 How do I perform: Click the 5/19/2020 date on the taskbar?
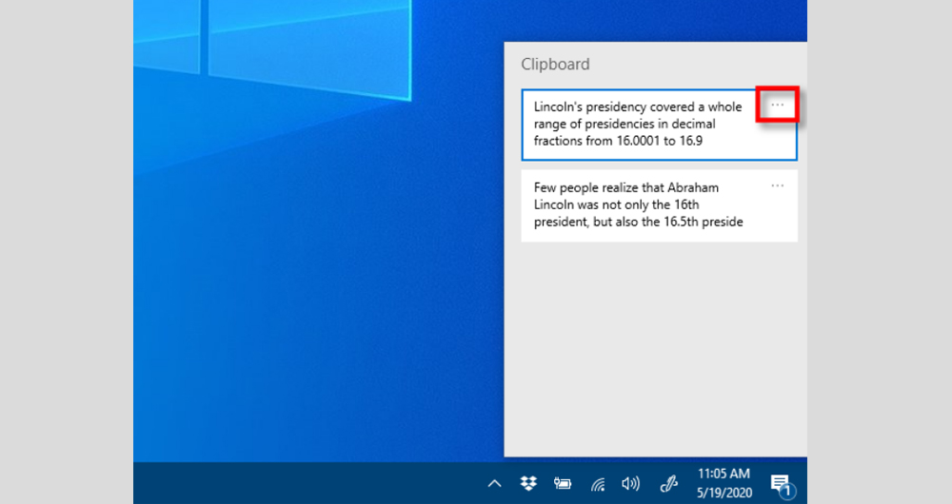pos(724,492)
